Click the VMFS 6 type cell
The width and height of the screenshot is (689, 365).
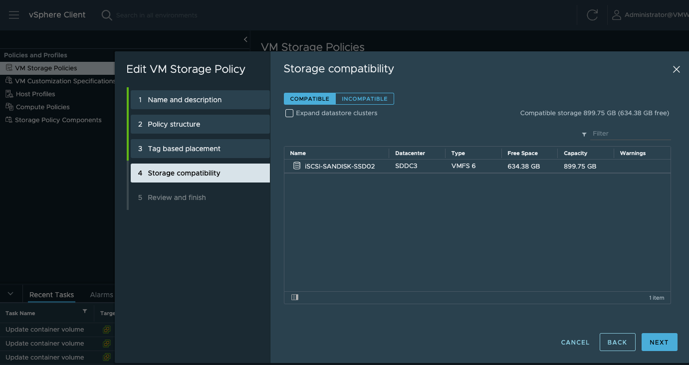tap(463, 166)
